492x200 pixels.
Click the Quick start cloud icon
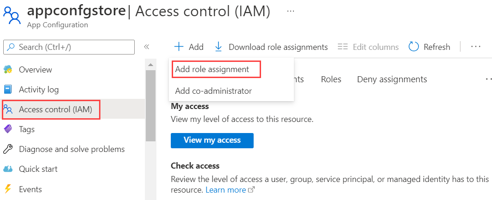pyautogui.click(x=8, y=169)
